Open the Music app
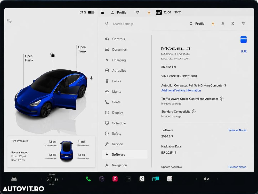Image resolution: width=258 pixels, height=194 pixels. [115, 179]
